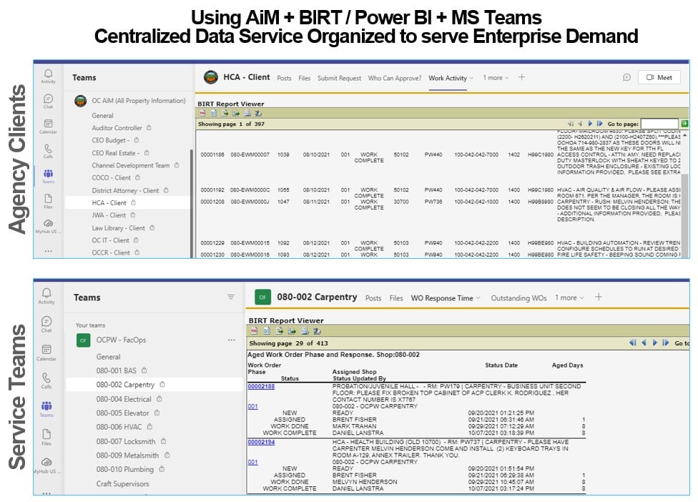Open Calls in the Agency Clients Teams window

pos(48,151)
